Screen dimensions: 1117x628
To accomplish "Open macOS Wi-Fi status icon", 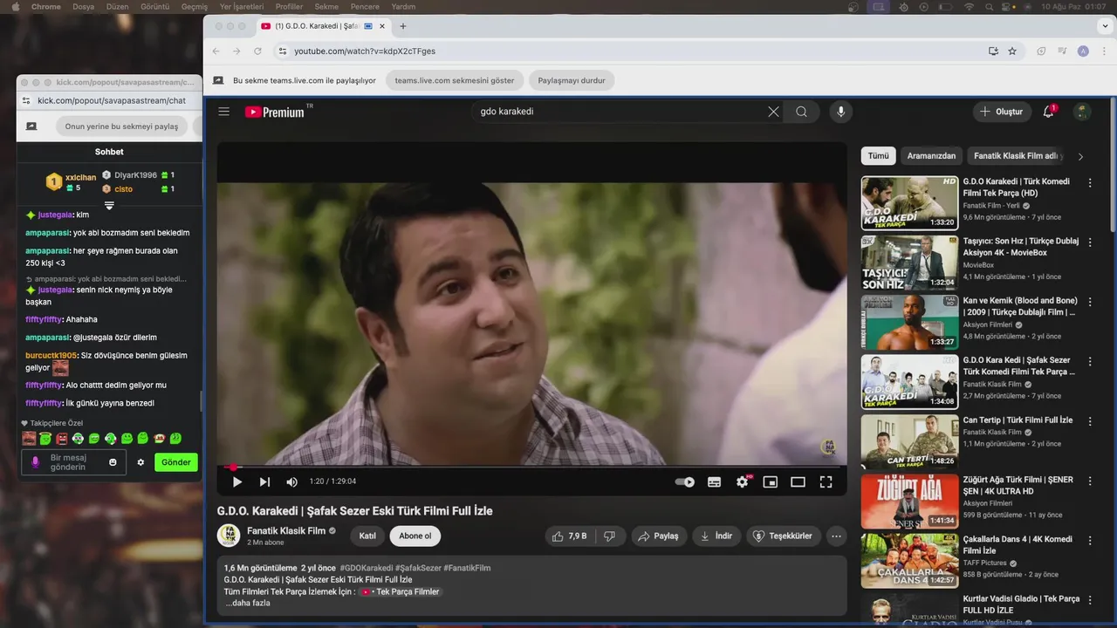I will (969, 6).
